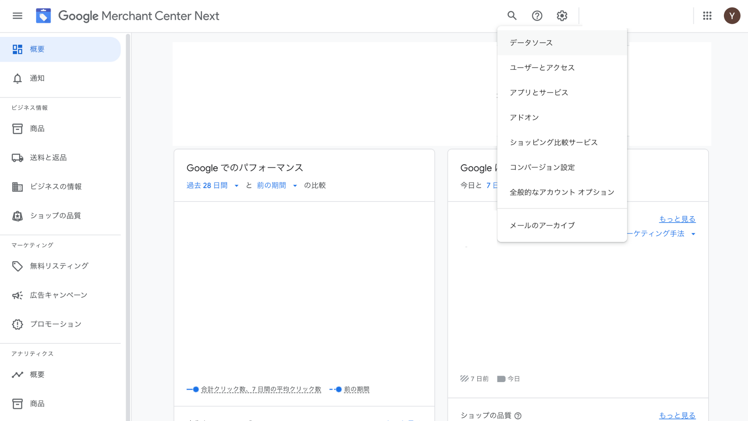Image resolution: width=748 pixels, height=421 pixels.
Task: Click もっと見る link in Google card
Action: click(677, 219)
